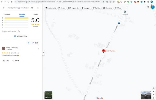
Task: Switch to the Overview tab
Action: coord(7,14)
